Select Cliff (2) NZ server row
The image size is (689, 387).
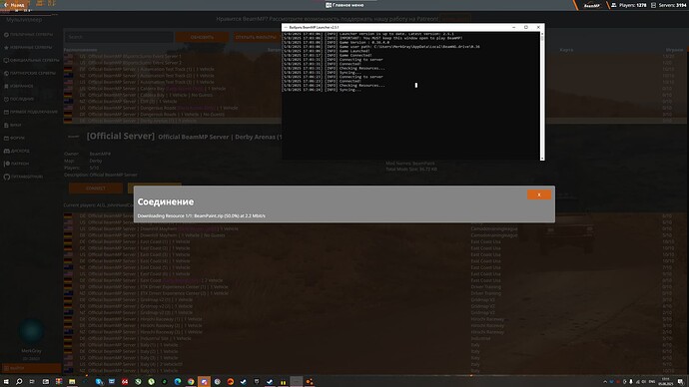[x=172, y=102]
